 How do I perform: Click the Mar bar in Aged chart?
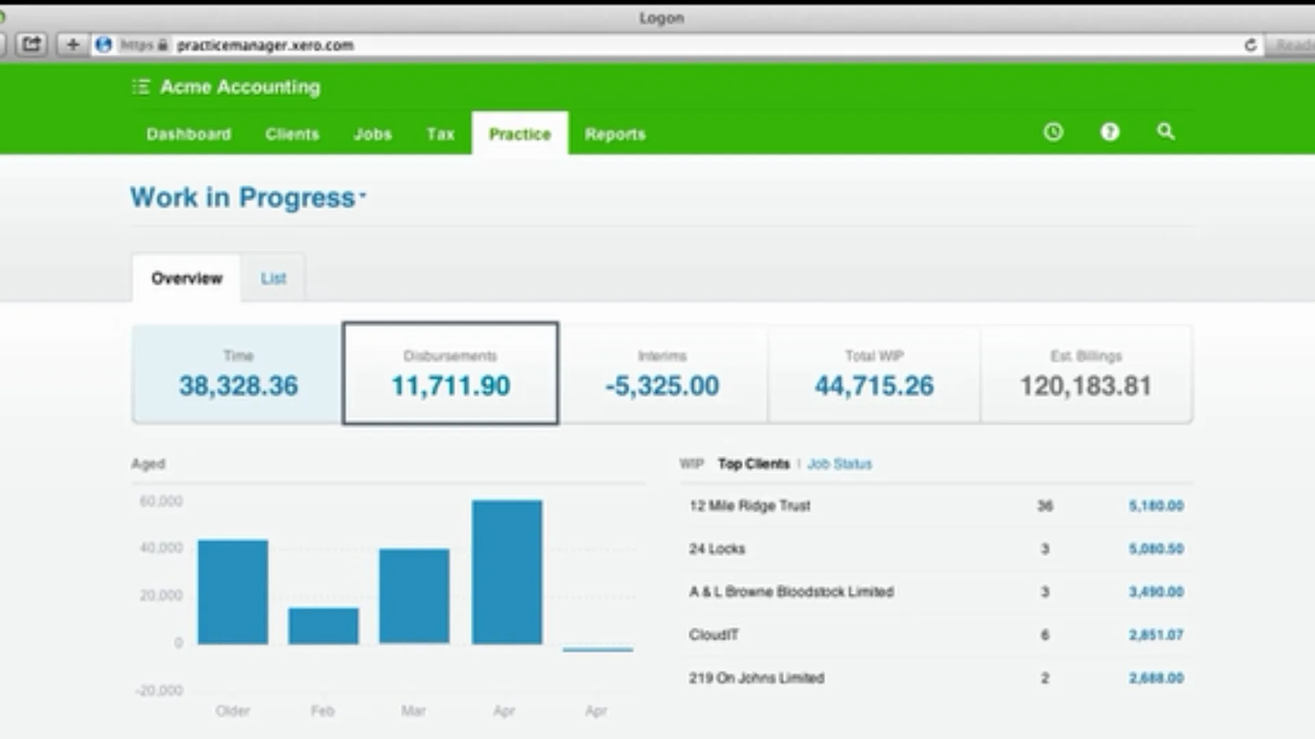414,596
